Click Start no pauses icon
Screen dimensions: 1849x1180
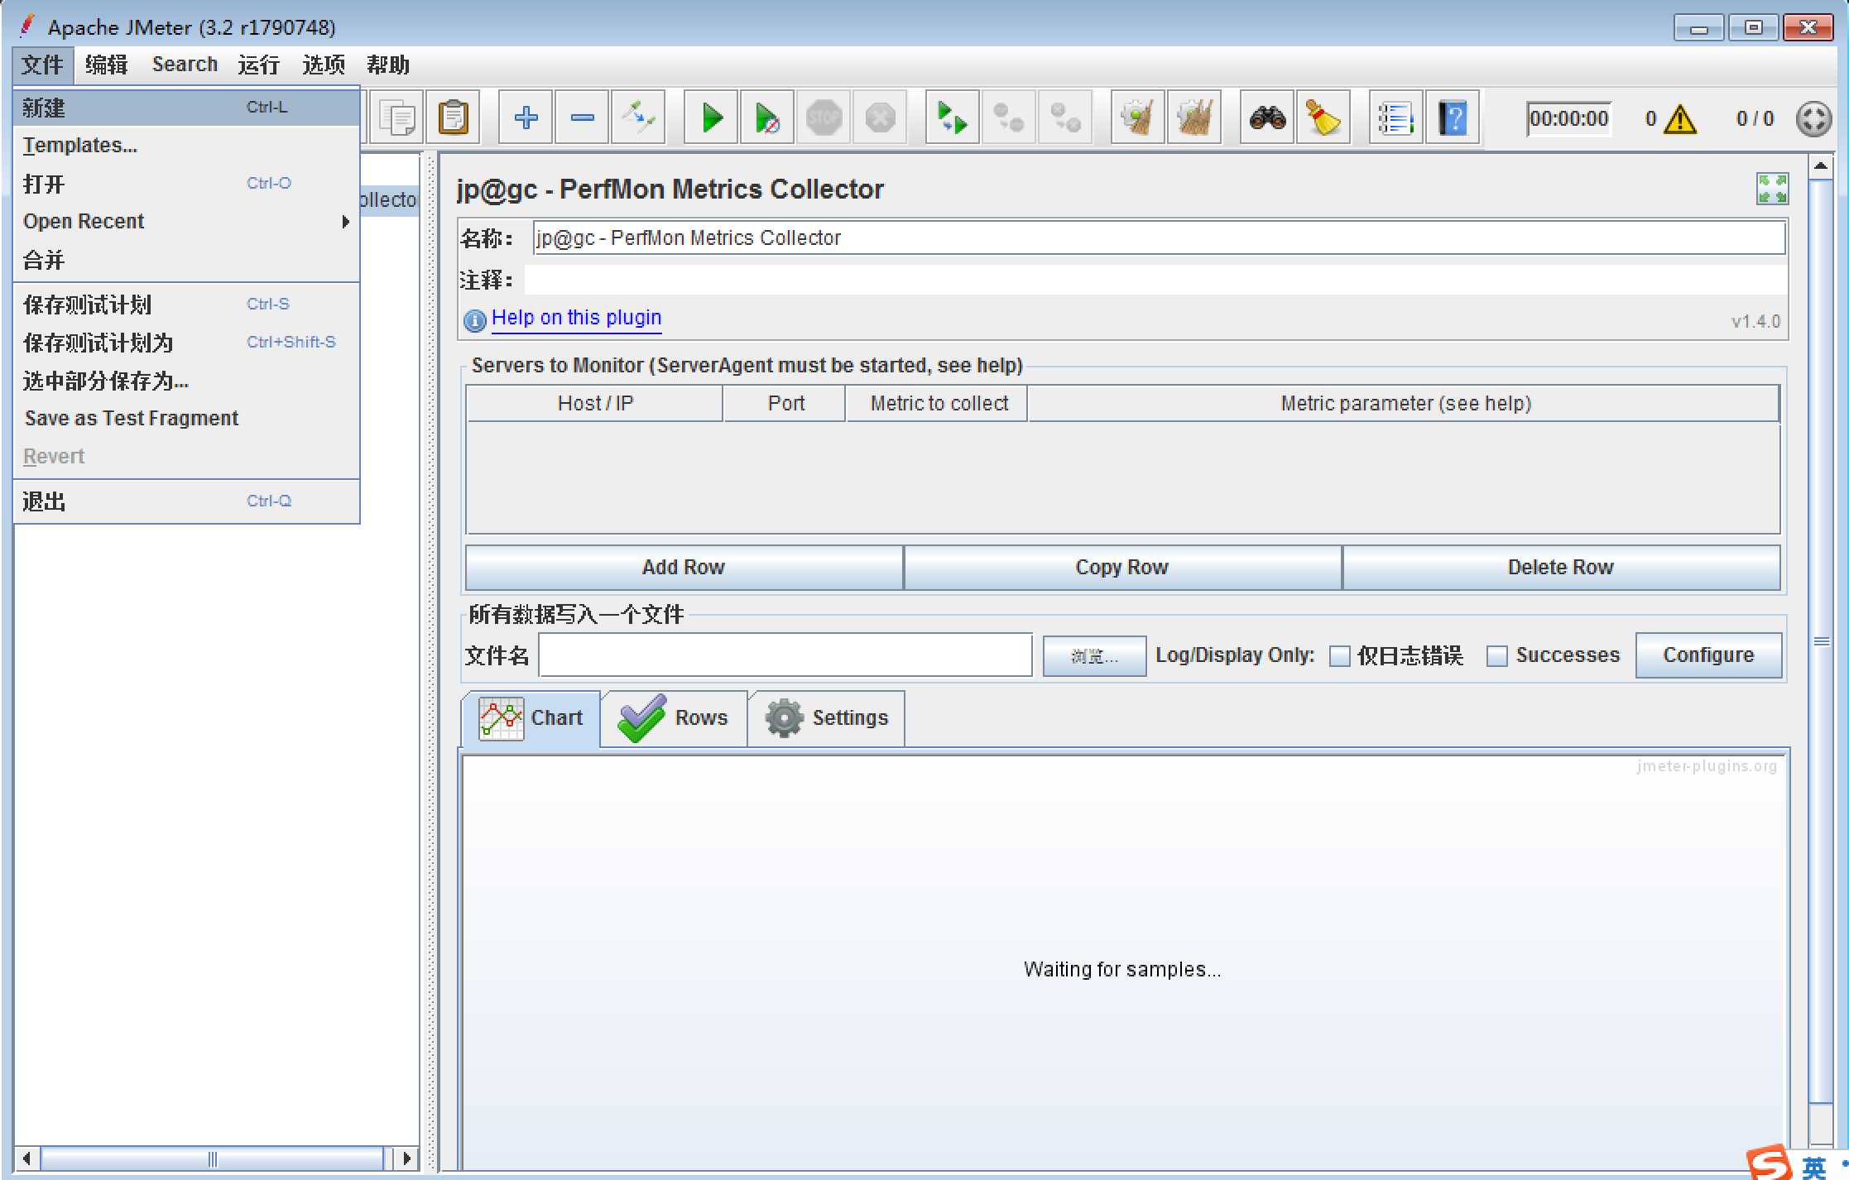click(767, 118)
